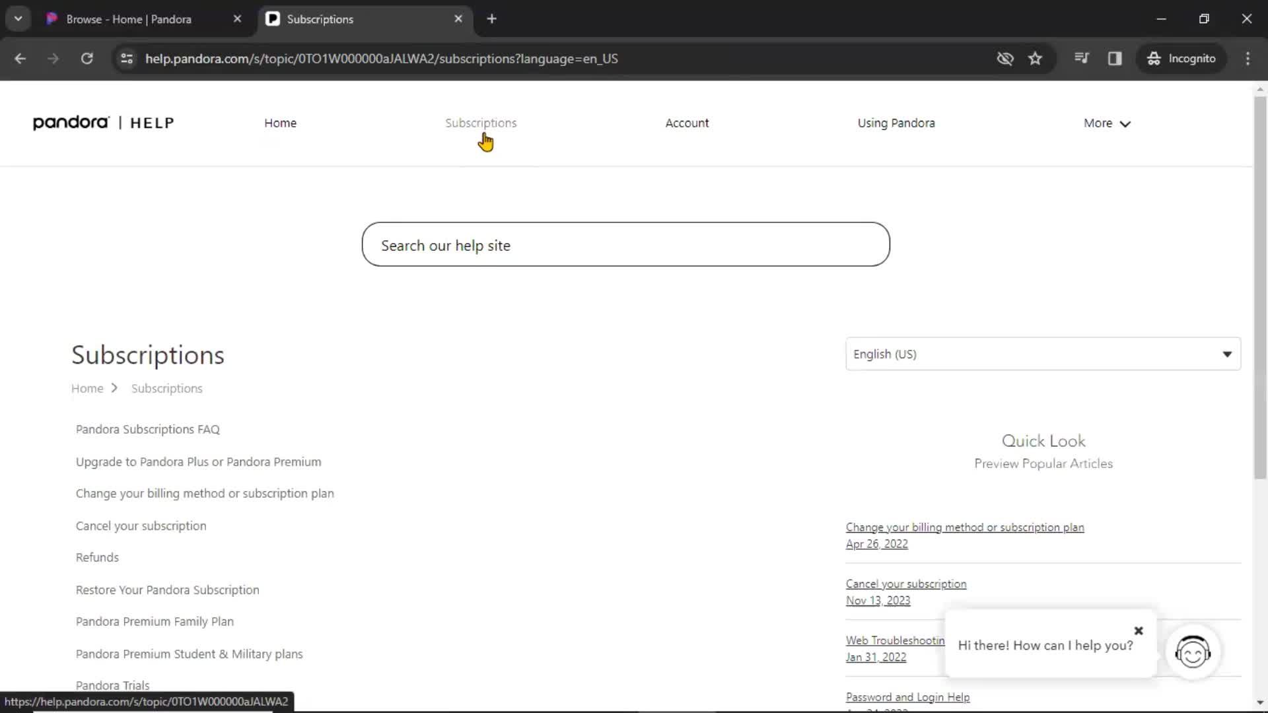Select the English (US) language dropdown
The height and width of the screenshot is (713, 1268).
coord(1043,353)
